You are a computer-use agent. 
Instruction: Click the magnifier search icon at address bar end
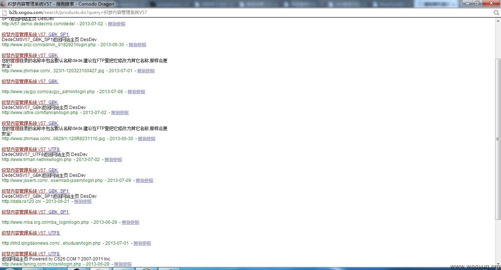coord(497,12)
